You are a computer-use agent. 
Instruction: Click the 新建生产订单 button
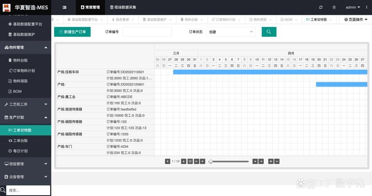73,32
